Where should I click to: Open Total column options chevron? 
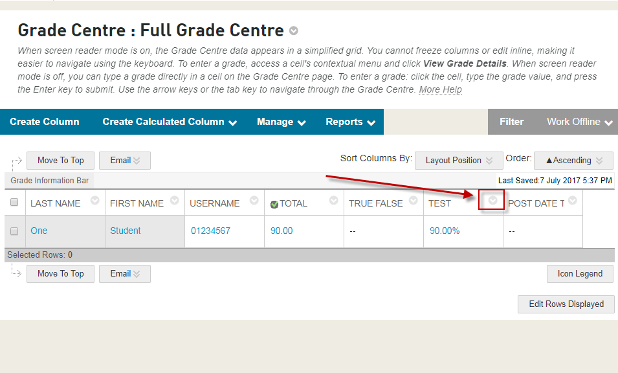tap(334, 201)
